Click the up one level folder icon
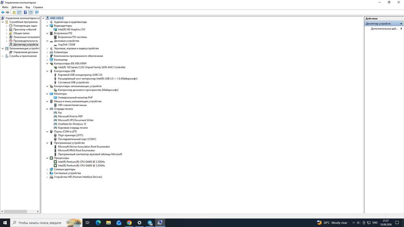This screenshot has height=227, width=404. (14, 12)
